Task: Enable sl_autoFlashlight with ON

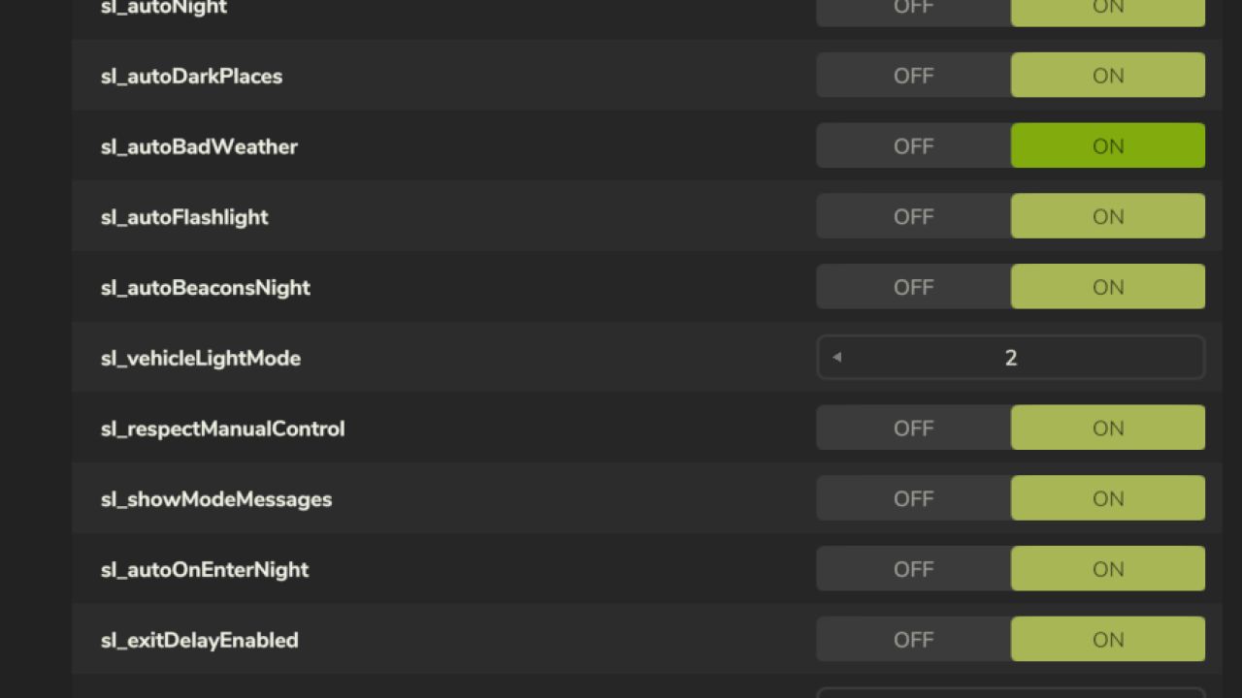Action: 1108,216
